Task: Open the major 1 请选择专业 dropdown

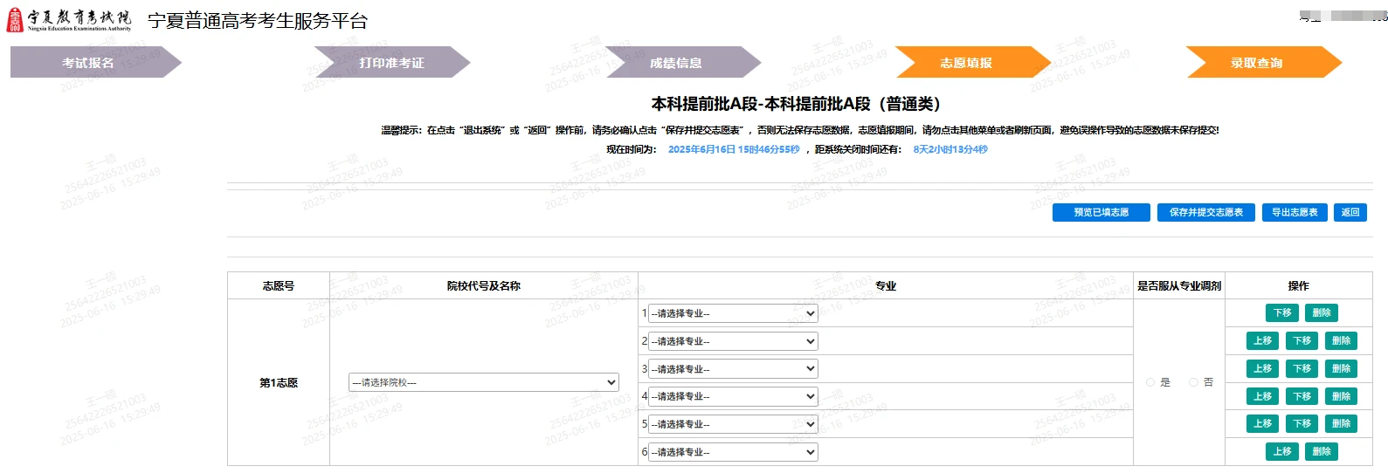Action: 733,313
